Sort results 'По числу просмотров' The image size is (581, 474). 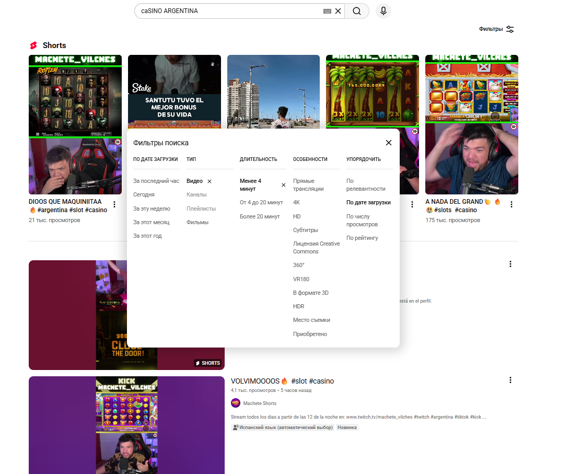click(358, 220)
